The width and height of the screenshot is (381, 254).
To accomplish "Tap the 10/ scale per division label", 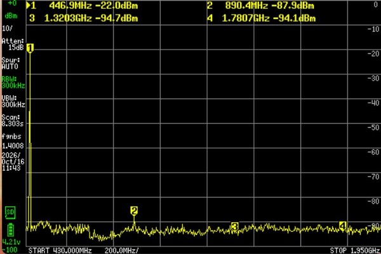I will 7,29.
